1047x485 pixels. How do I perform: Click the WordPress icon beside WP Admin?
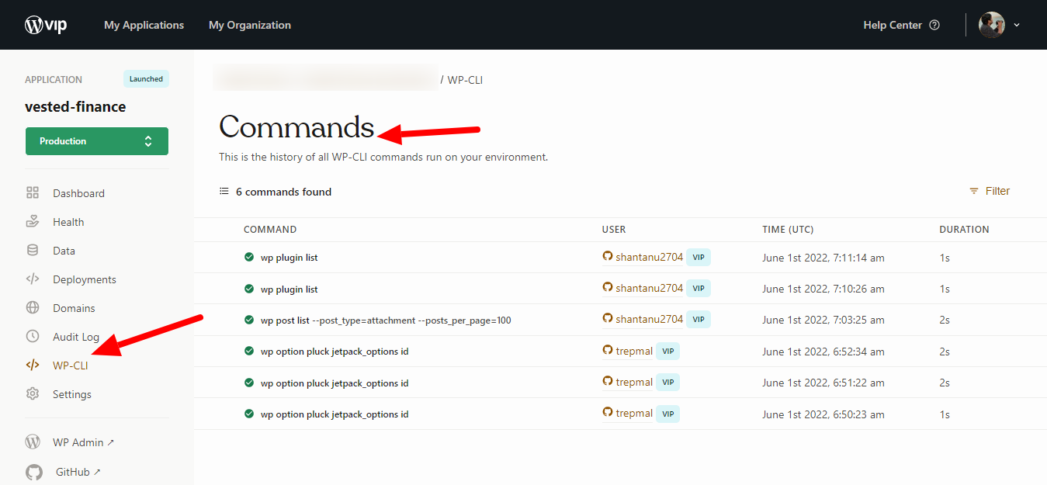pos(33,442)
